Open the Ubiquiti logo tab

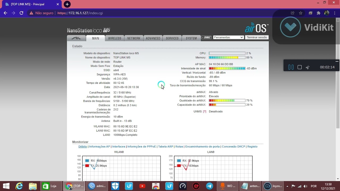click(76, 38)
